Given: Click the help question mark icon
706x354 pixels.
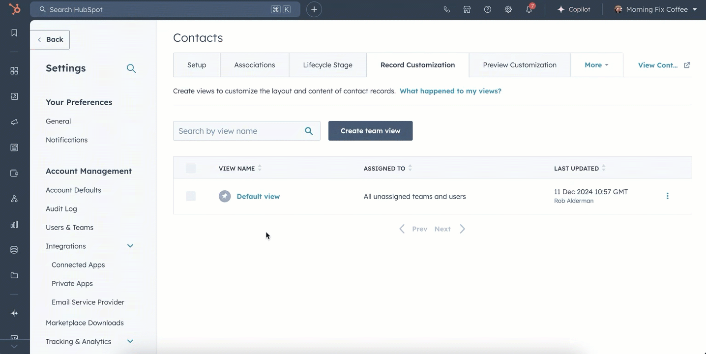Looking at the screenshot, I should pyautogui.click(x=488, y=9).
